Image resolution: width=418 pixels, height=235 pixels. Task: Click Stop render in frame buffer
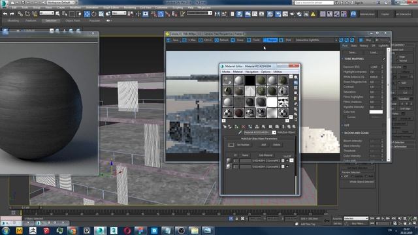point(366,40)
